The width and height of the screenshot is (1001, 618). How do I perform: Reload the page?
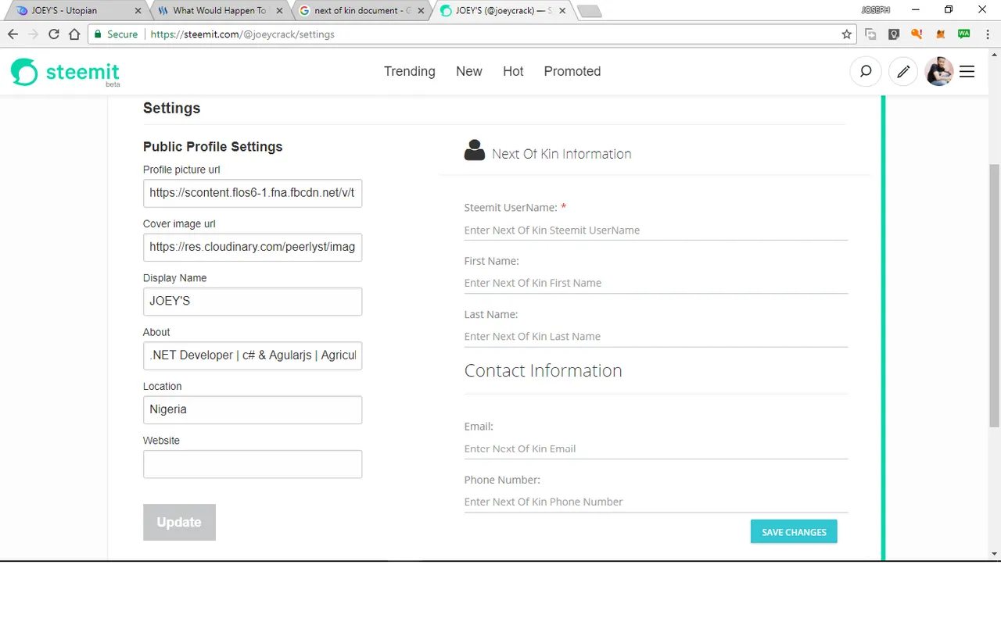[54, 34]
